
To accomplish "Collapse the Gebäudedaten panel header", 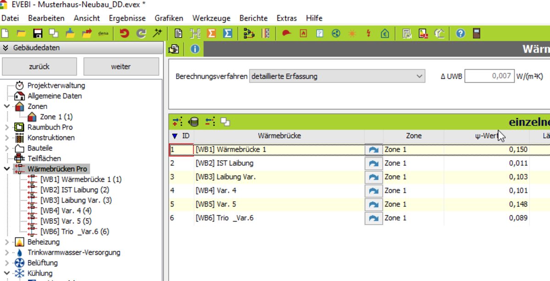I will click(5, 48).
